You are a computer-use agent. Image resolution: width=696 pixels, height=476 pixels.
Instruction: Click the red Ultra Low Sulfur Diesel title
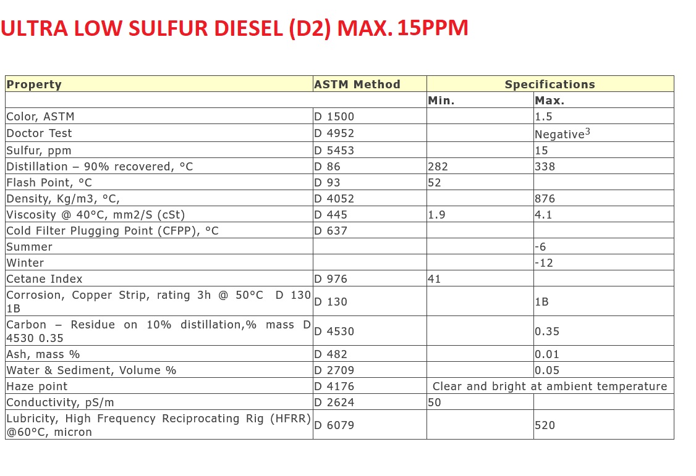pos(234,29)
